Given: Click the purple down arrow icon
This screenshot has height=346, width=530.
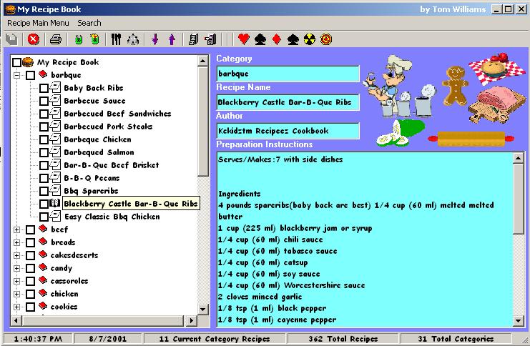Looking at the screenshot, I should [155, 39].
